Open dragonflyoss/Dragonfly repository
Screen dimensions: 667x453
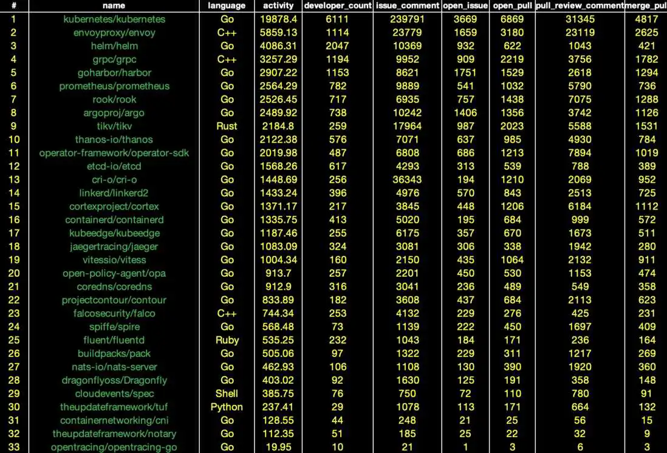(114, 380)
